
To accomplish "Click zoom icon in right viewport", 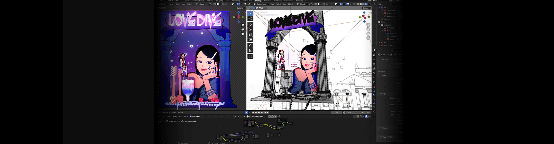I will 368,25.
